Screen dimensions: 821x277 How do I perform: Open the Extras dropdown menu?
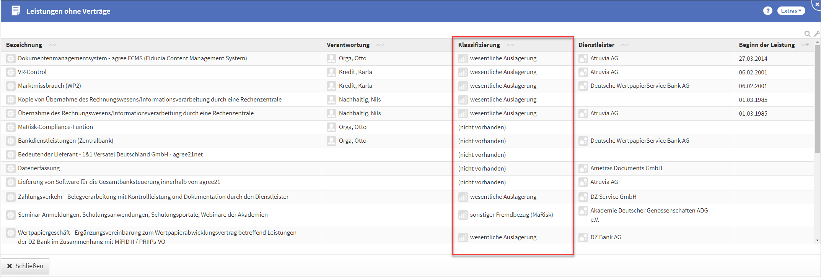point(791,11)
